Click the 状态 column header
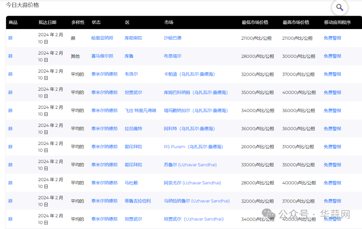This screenshot has width=362, height=229. click(x=96, y=22)
